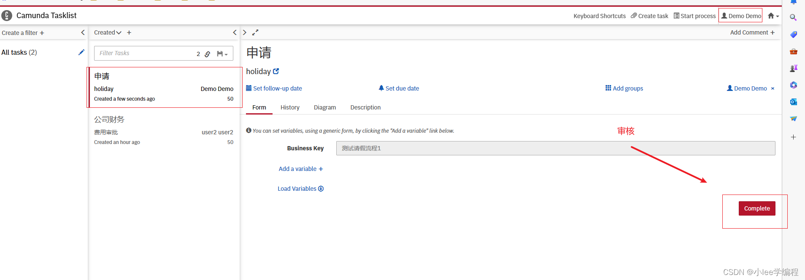Click the Complete button
This screenshot has width=805, height=280.
tap(757, 208)
